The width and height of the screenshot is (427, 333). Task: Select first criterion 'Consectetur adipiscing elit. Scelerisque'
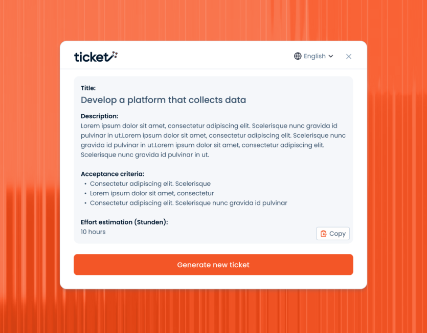tap(150, 184)
